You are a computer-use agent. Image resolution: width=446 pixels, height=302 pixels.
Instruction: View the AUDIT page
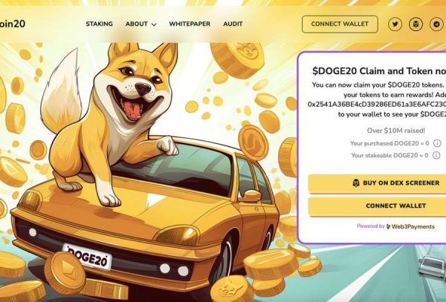point(233,24)
